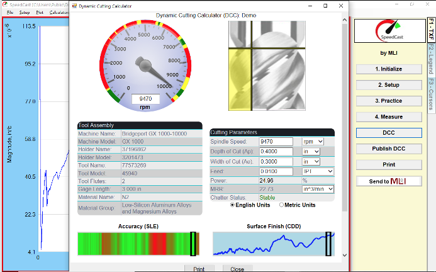
Task: Click the Tool Model value 45940
Action: click(130, 173)
